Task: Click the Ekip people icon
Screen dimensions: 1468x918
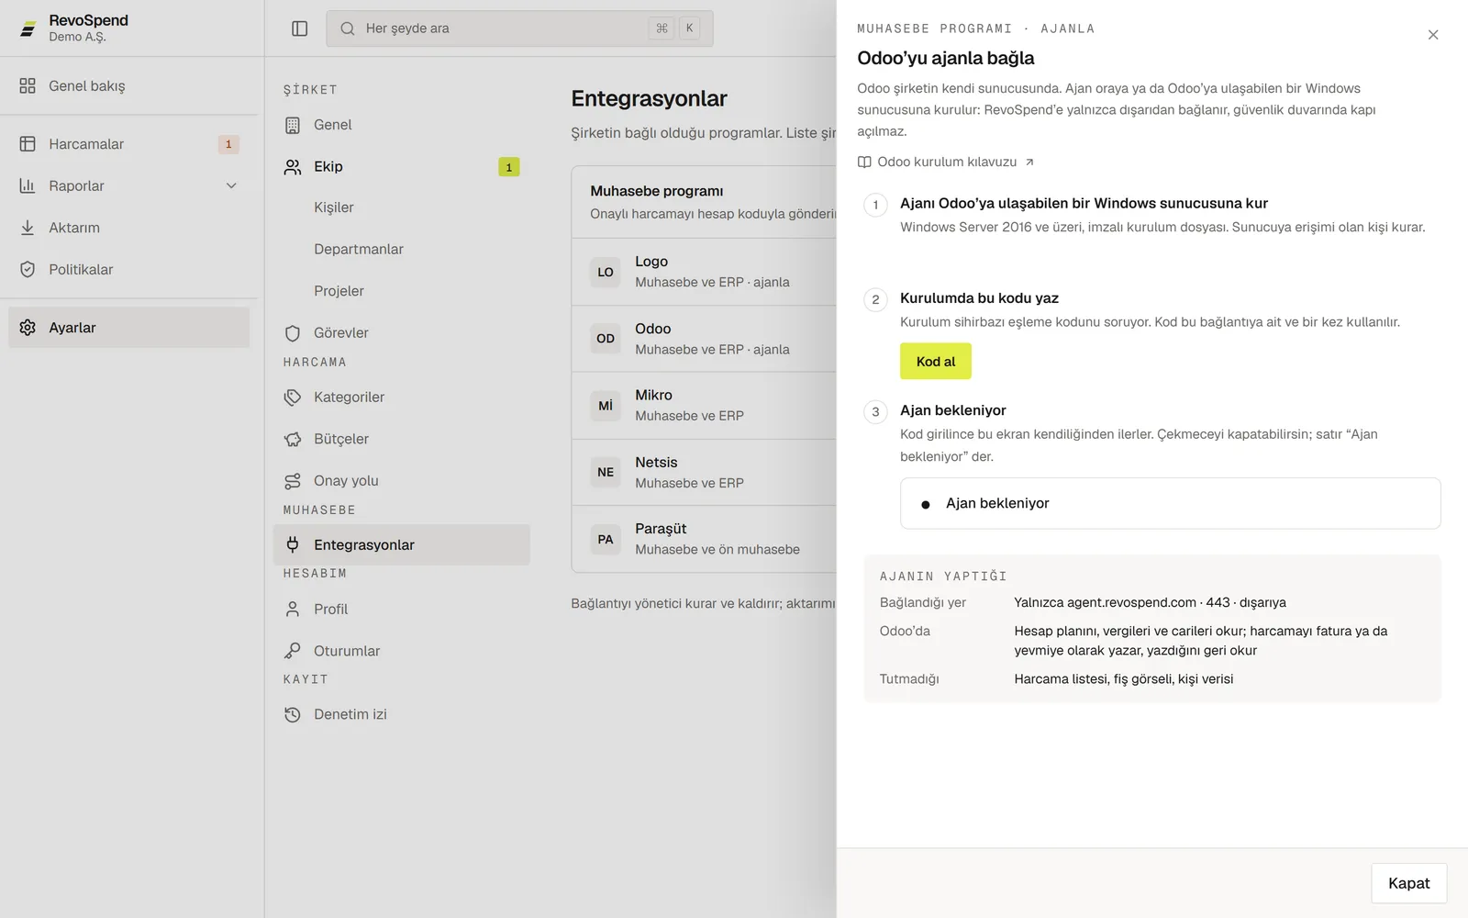Action: click(293, 167)
